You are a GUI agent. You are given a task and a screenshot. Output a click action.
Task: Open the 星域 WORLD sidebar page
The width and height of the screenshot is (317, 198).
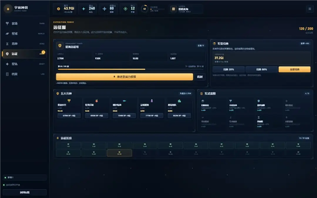[x=25, y=34]
